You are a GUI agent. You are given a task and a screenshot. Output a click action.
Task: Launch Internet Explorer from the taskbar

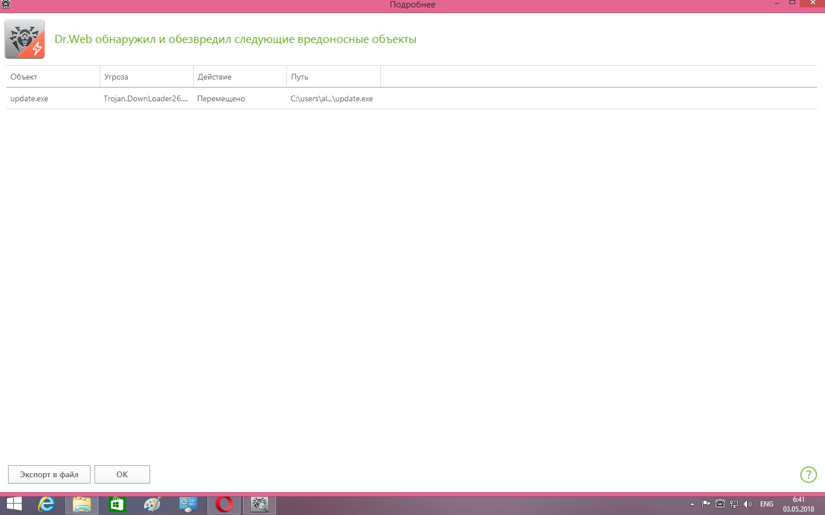click(46, 504)
